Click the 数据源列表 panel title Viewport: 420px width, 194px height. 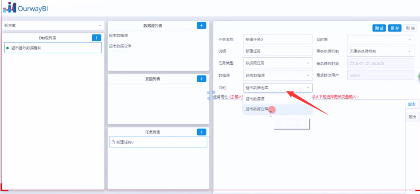pyautogui.click(x=153, y=26)
